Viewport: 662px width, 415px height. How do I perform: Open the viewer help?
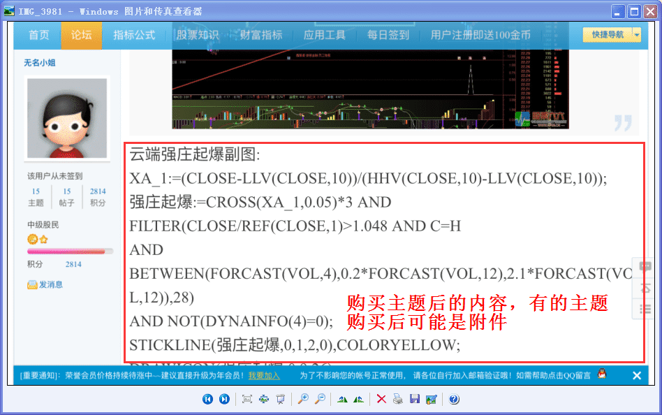click(453, 399)
